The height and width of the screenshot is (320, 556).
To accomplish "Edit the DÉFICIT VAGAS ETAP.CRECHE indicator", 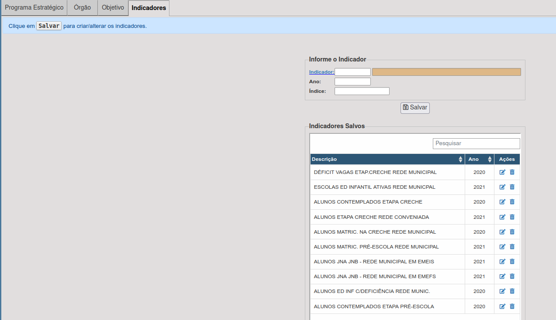I will 502,172.
